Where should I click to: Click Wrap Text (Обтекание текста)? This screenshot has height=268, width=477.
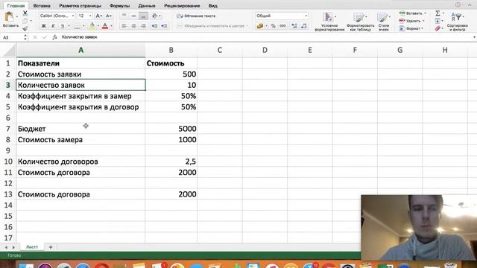(196, 16)
